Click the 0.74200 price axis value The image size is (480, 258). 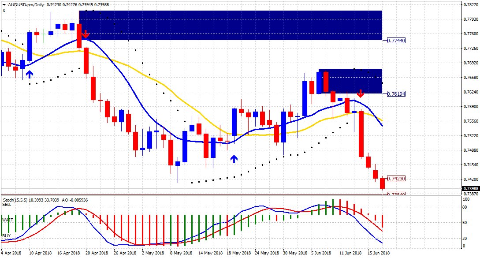471,179
